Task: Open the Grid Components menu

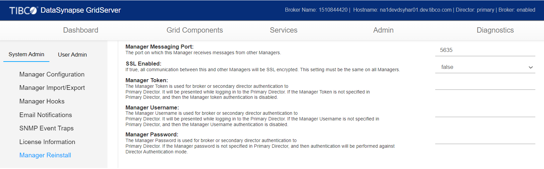Action: click(x=195, y=30)
